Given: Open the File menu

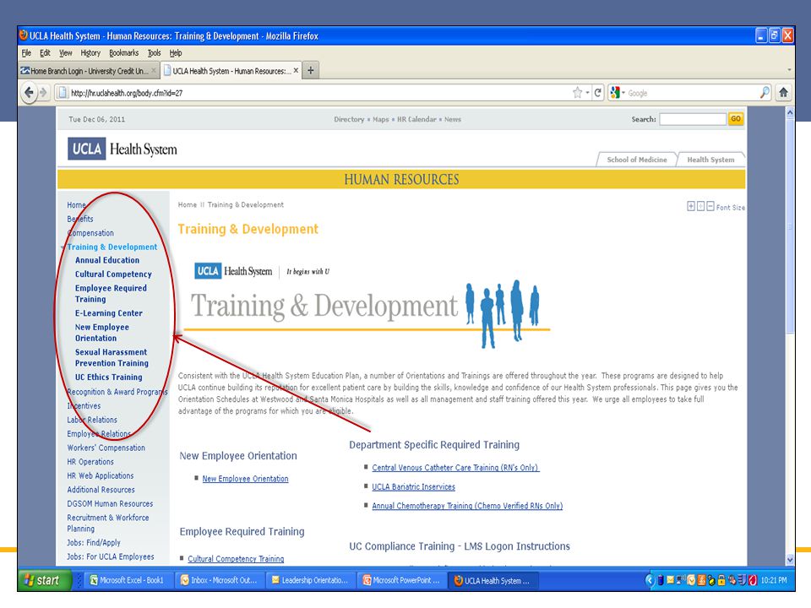Looking at the screenshot, I should (26, 52).
